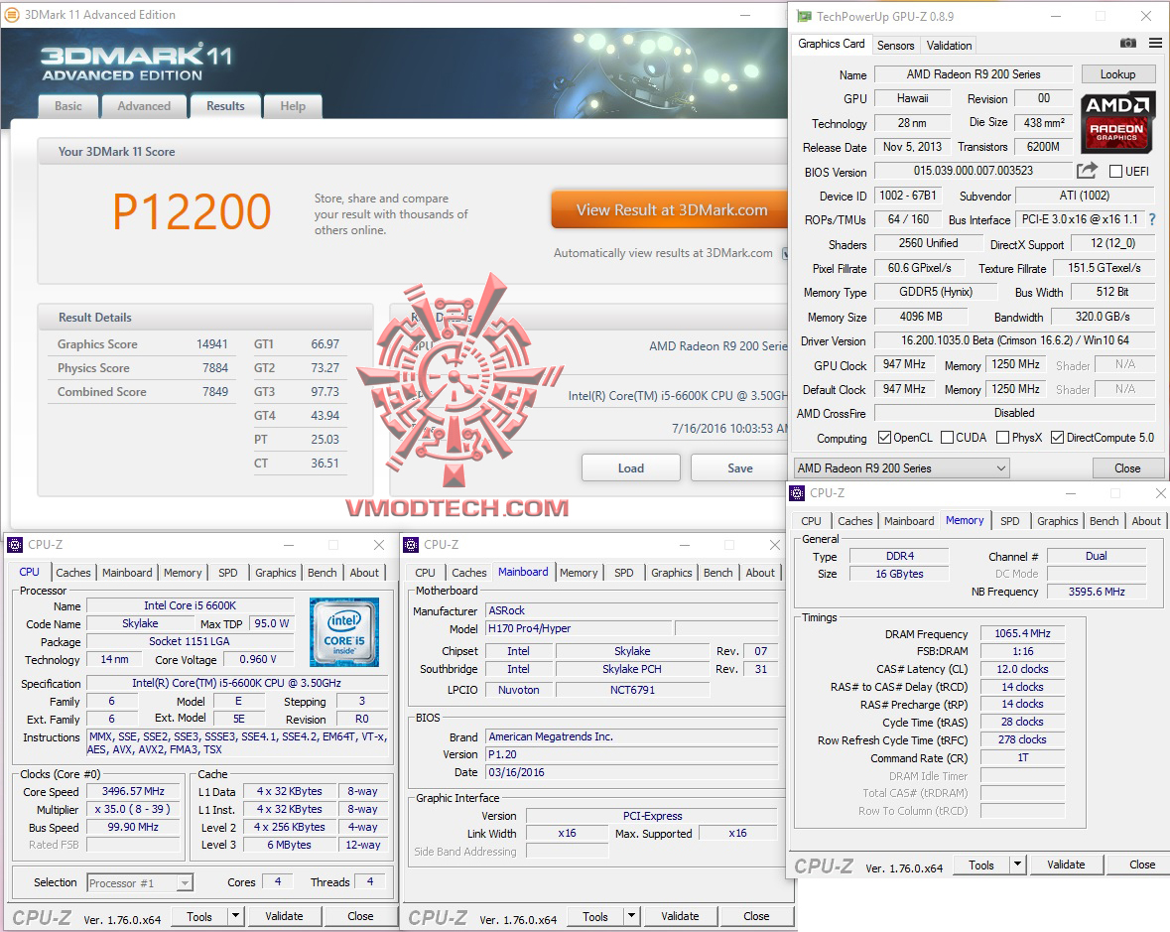Click the Lookup button in GPU-Z
Viewport: 1170px width, 932px height.
click(x=1117, y=73)
